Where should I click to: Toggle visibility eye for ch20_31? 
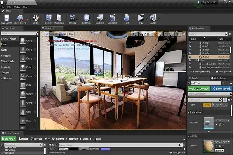coord(190,43)
